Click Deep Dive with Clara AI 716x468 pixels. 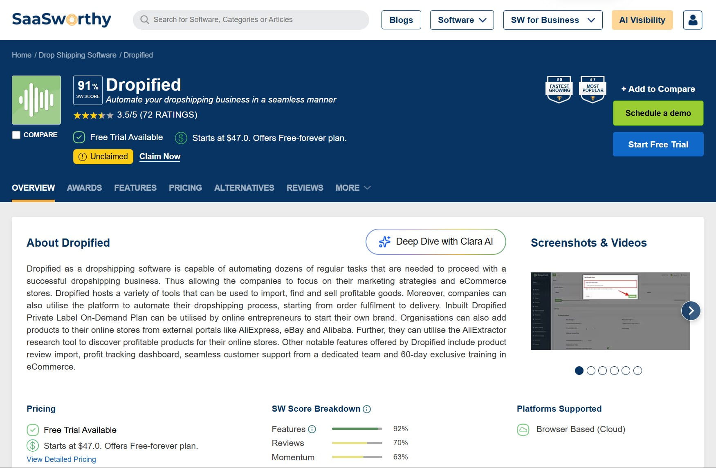coord(435,242)
